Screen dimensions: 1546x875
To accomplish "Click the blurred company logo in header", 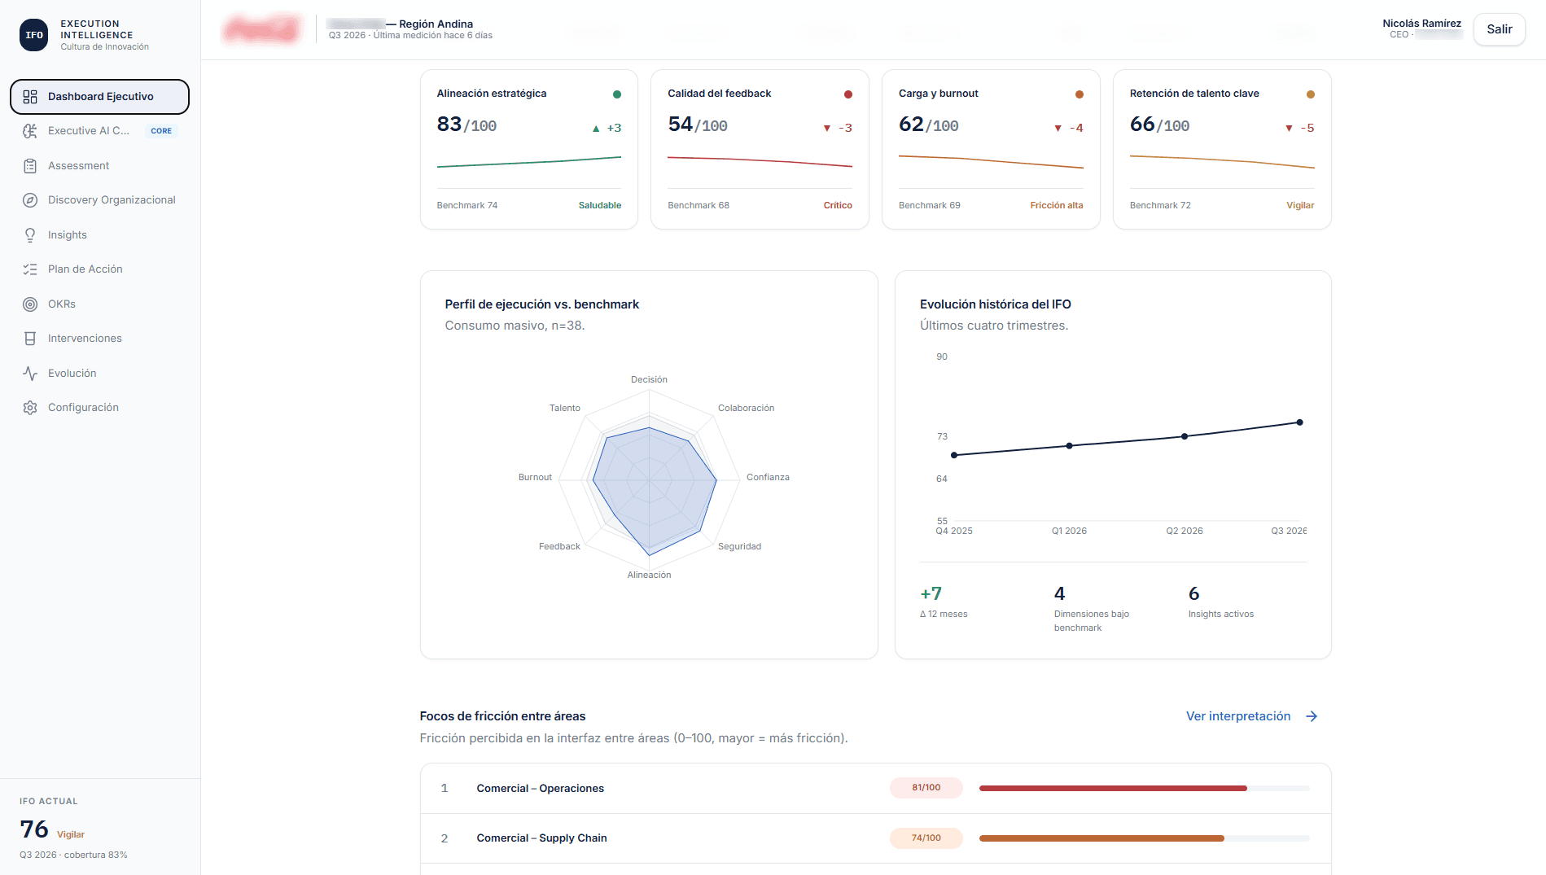I will tap(261, 30).
